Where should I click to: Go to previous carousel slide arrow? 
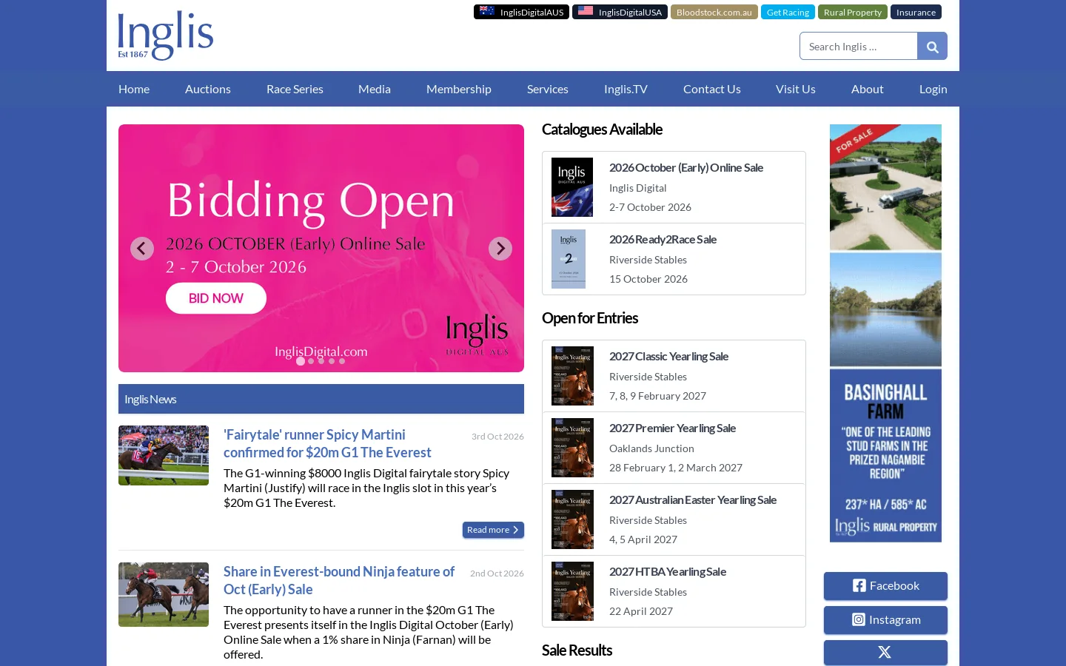(142, 249)
